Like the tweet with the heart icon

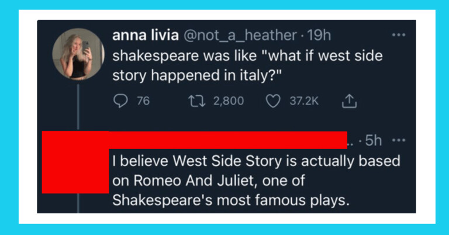[x=272, y=101]
